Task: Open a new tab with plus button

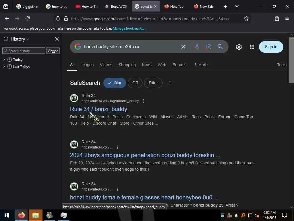Action: [225, 7]
